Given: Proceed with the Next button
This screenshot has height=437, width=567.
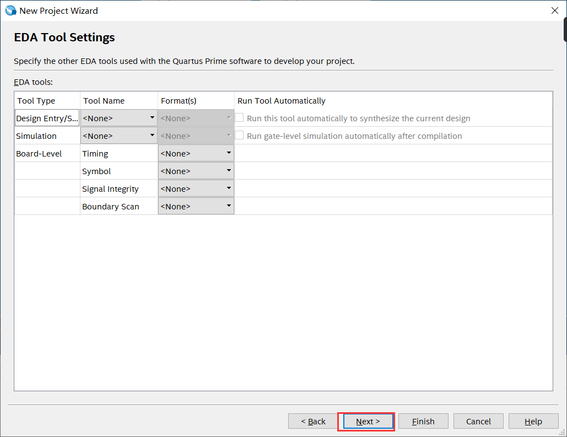Looking at the screenshot, I should [368, 421].
